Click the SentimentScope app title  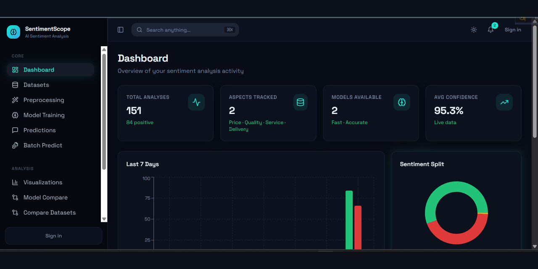point(48,29)
